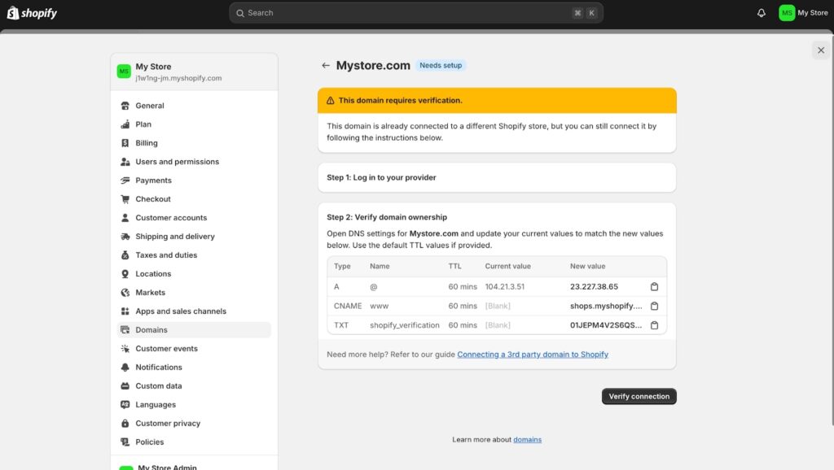The width and height of the screenshot is (834, 470).
Task: Copy the CNAME record new value
Action: (654, 307)
